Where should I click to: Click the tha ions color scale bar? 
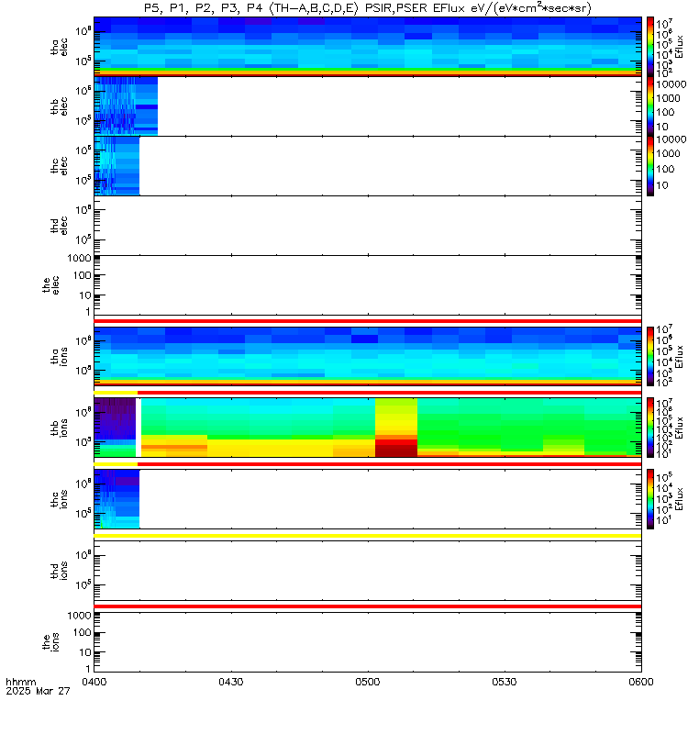(x=650, y=357)
